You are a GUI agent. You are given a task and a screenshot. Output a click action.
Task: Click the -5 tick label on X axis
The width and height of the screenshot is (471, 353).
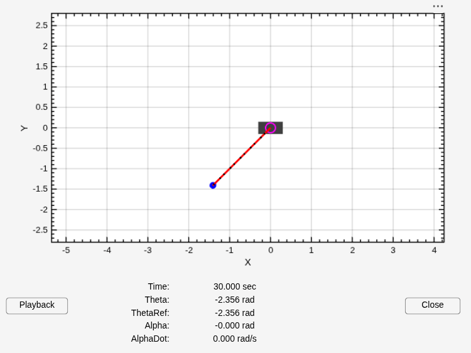(66, 250)
